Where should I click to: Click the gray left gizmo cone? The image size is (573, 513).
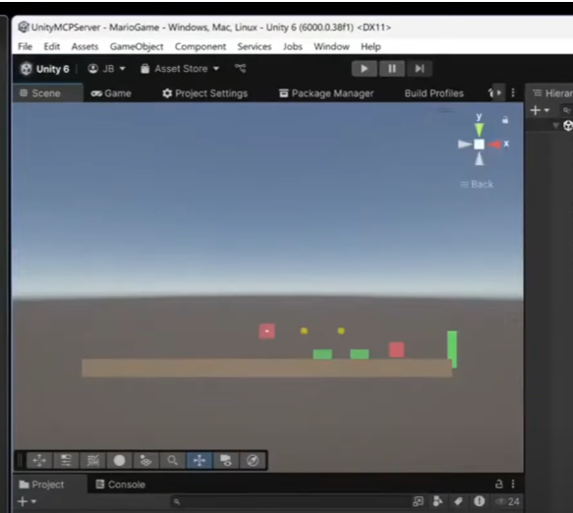coord(465,144)
